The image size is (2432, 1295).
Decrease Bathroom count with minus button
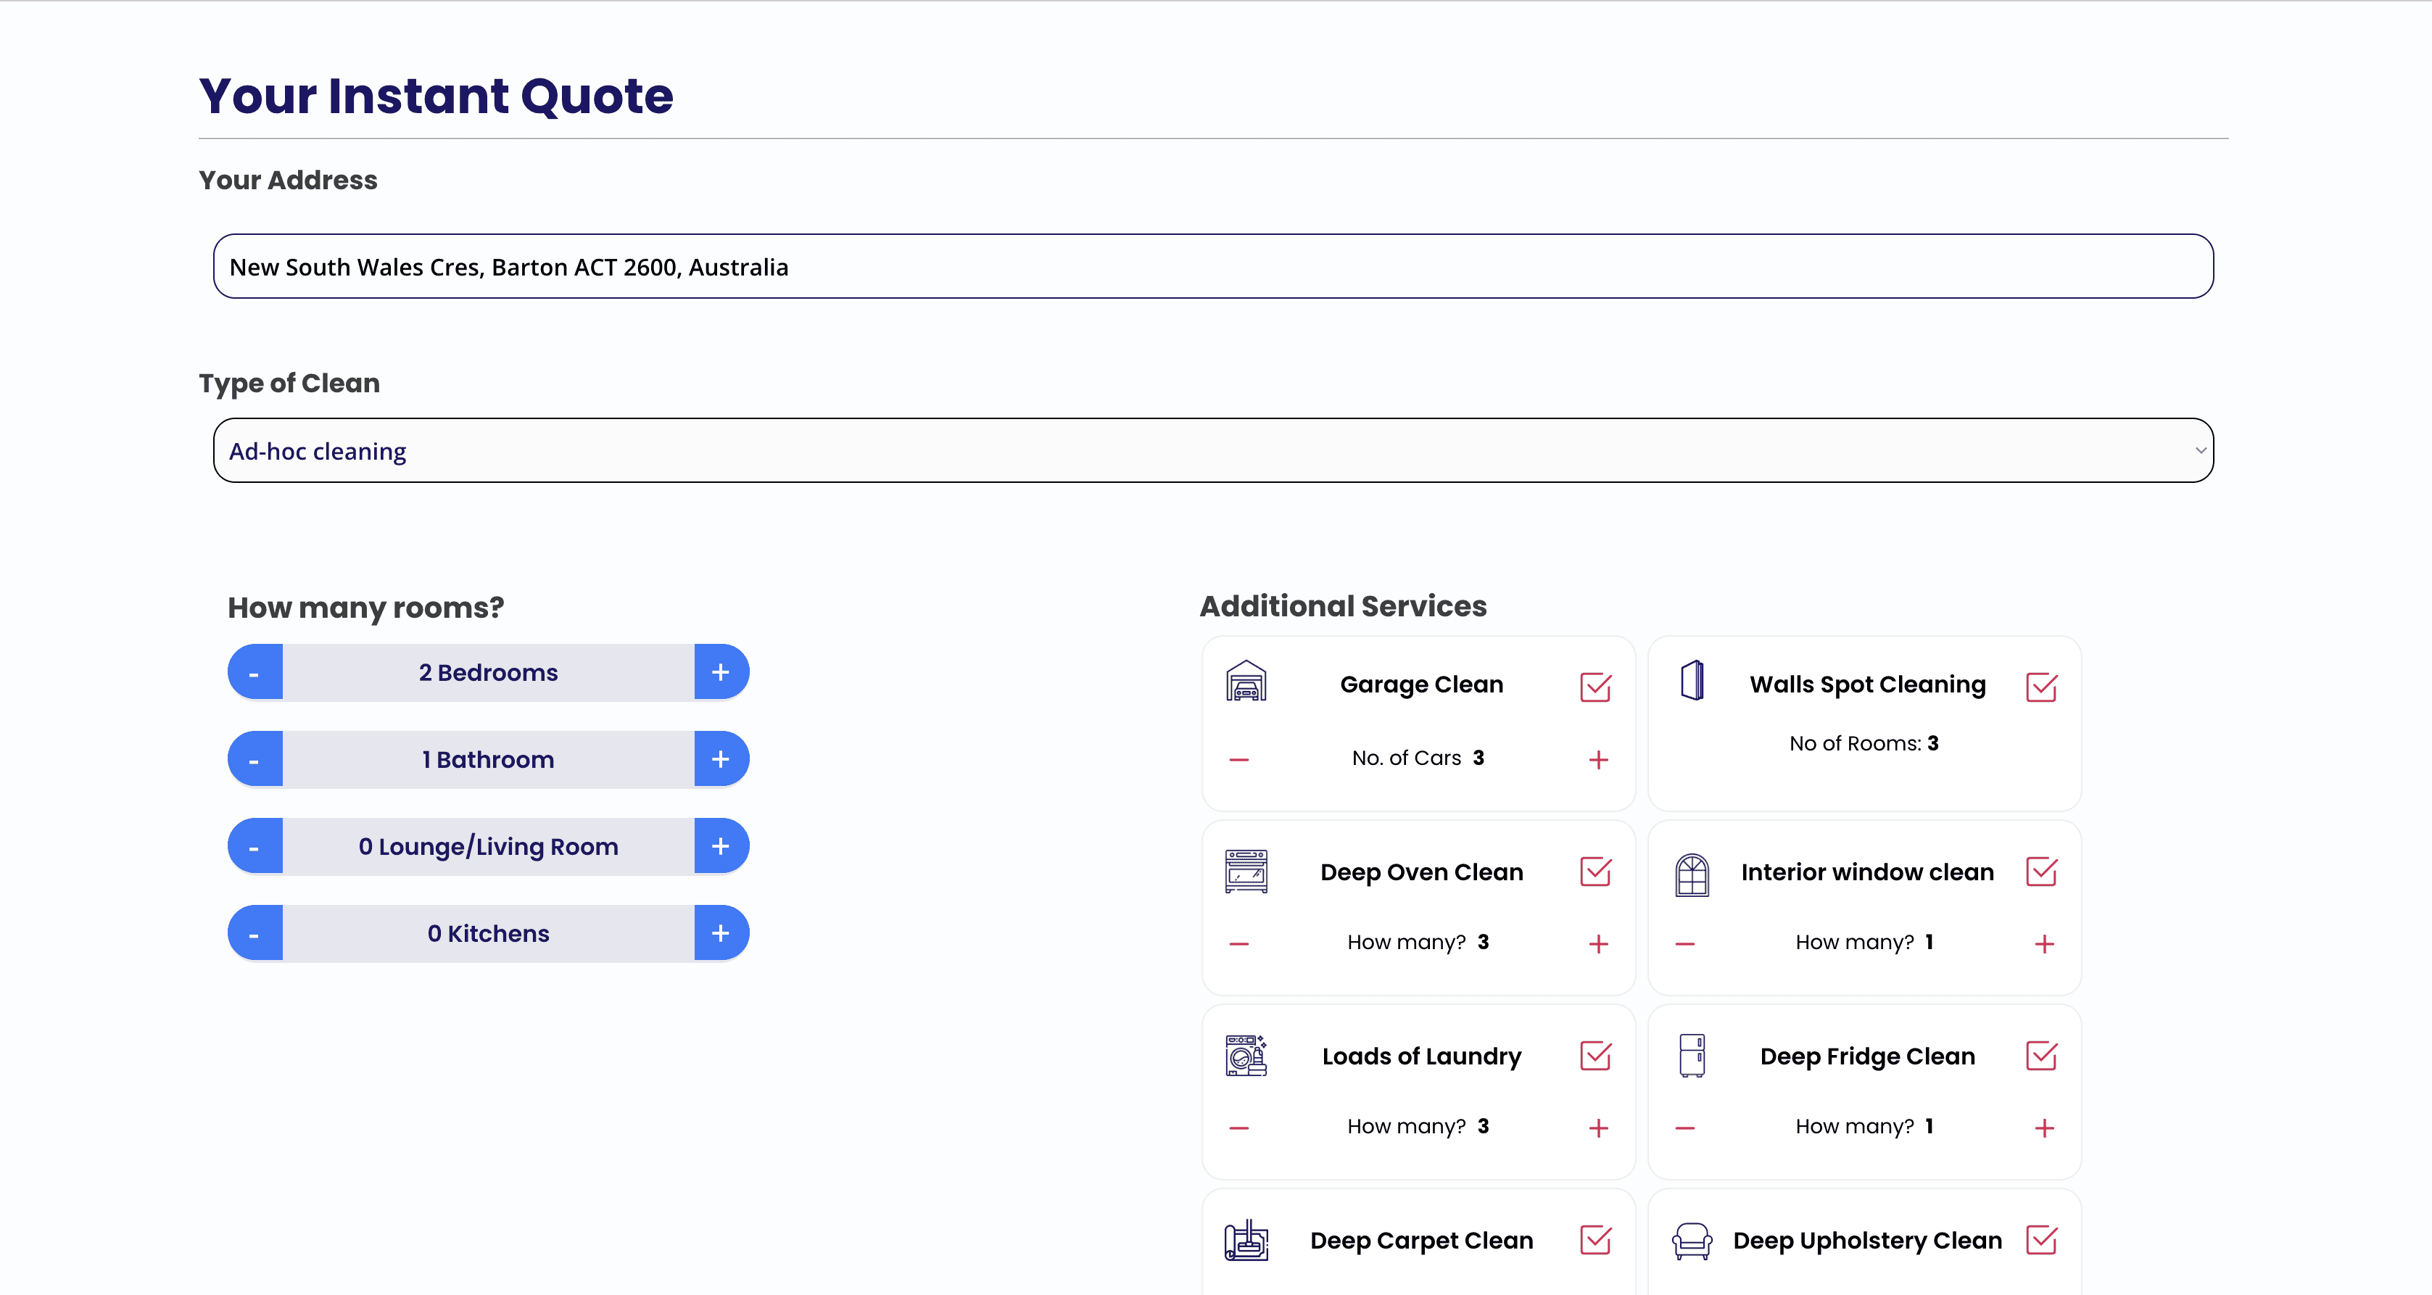pyautogui.click(x=254, y=759)
